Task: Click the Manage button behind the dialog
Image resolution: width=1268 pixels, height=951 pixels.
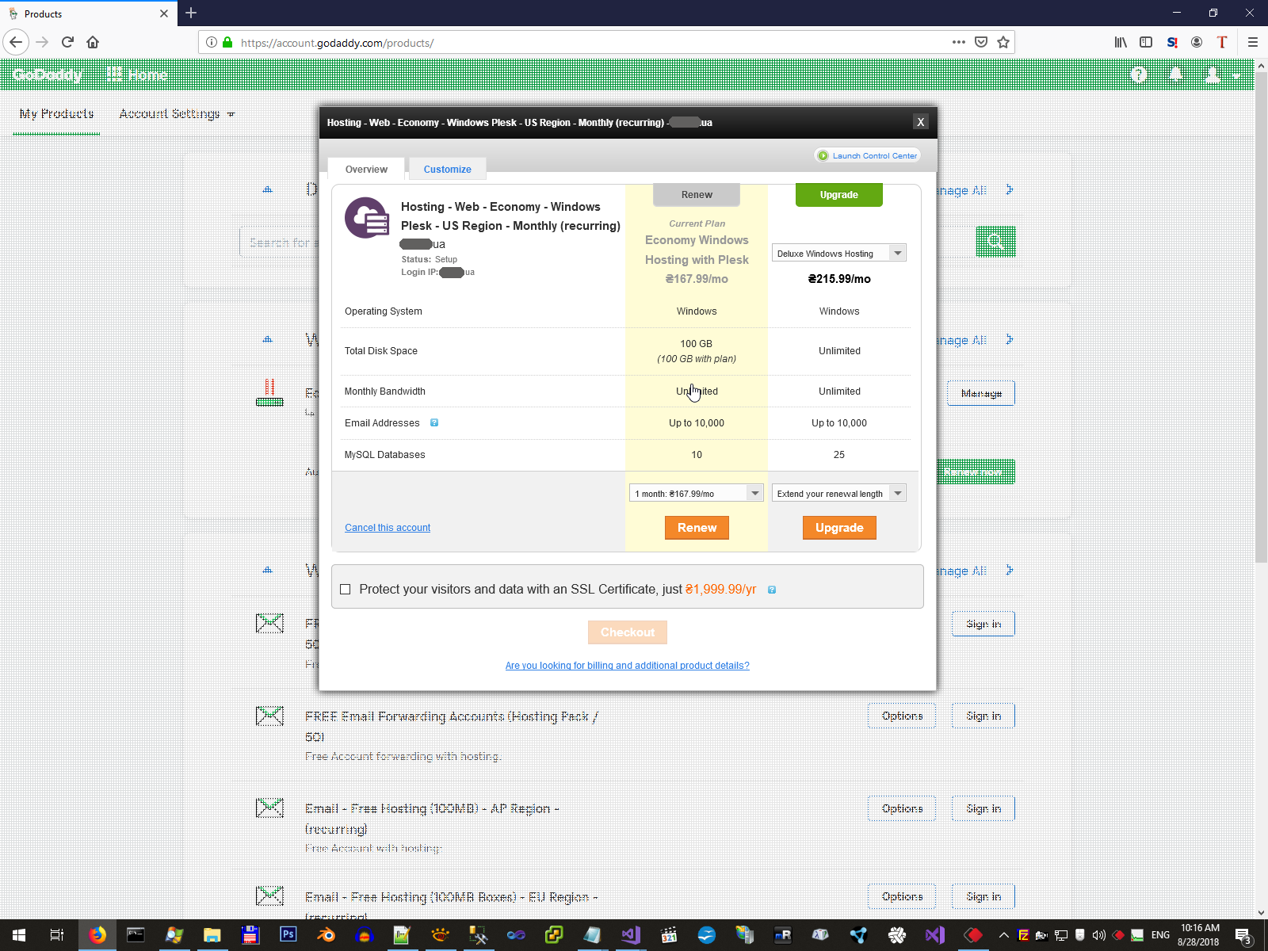Action: [981, 393]
